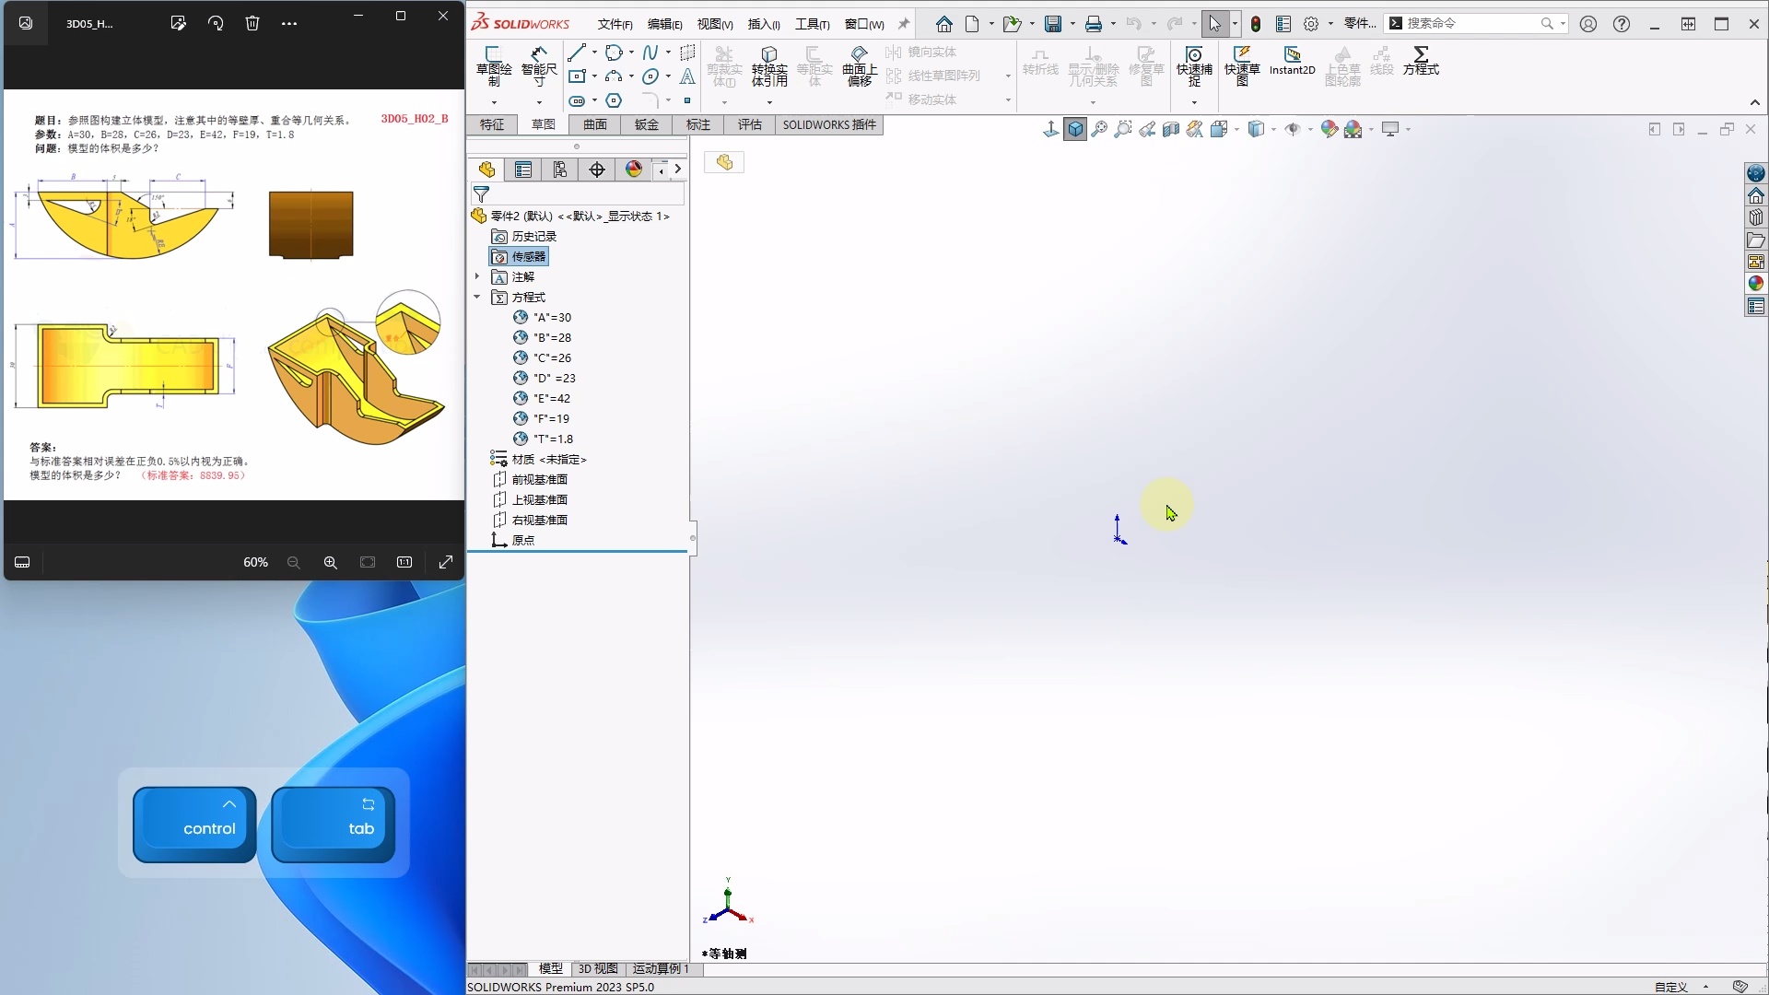
Task: Click the Help question-mark button
Action: point(1622,24)
